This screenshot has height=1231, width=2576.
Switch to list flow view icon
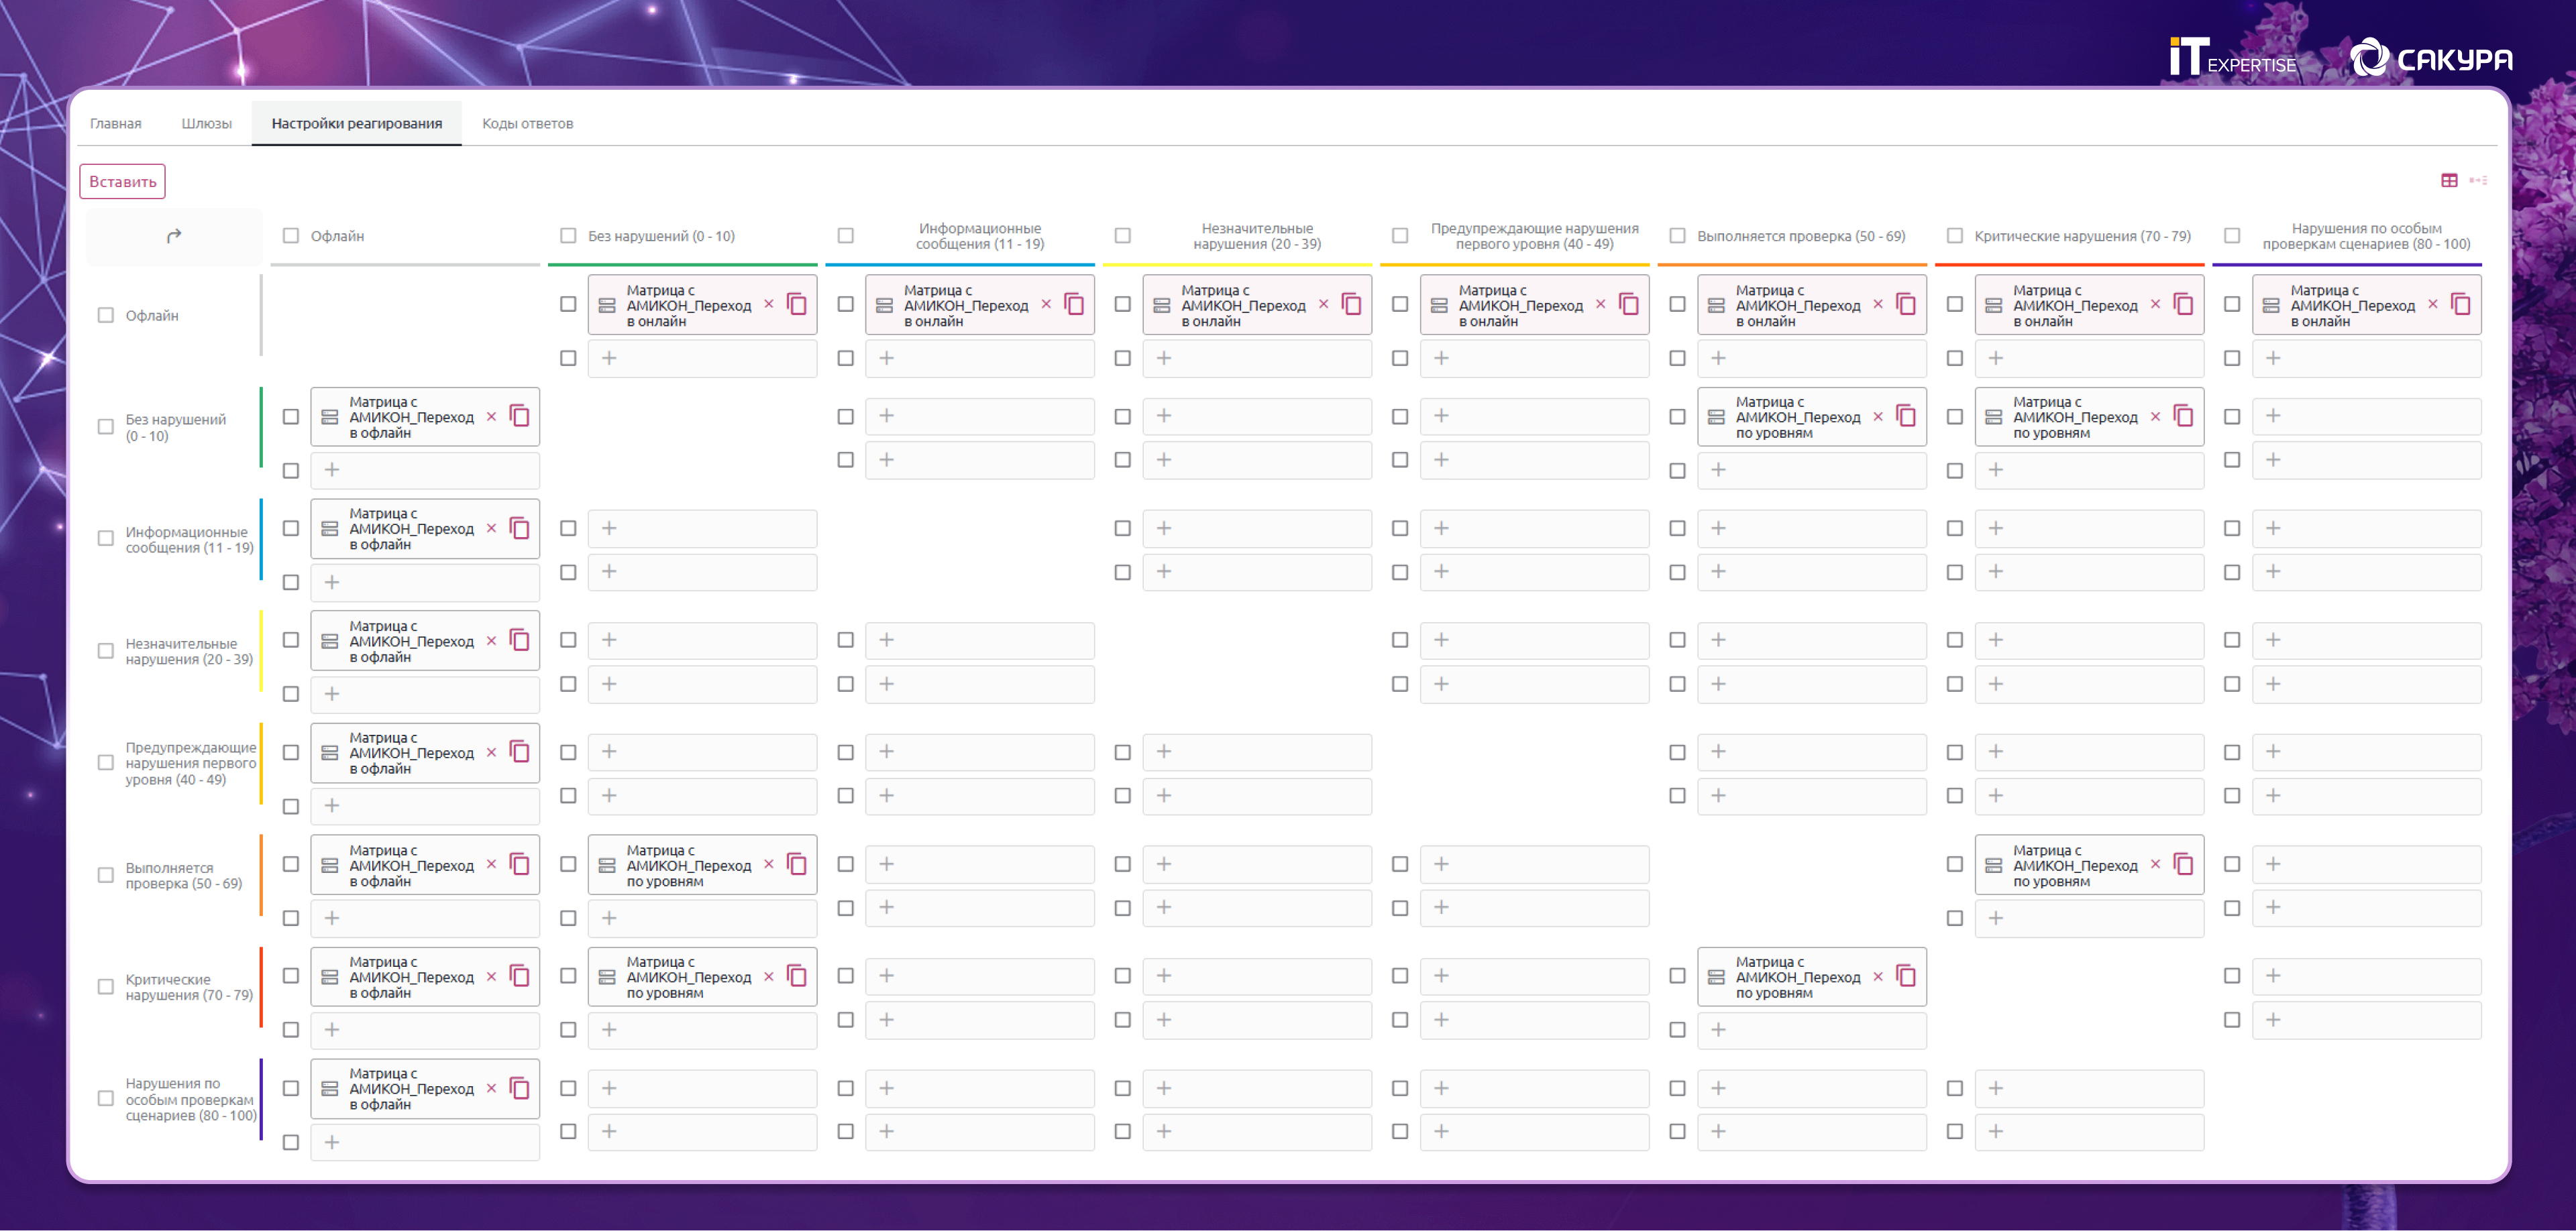[2478, 180]
